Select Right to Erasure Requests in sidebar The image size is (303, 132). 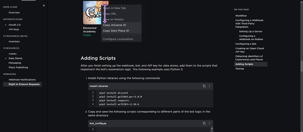(24, 84)
